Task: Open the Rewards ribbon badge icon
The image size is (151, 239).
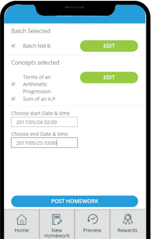Action: click(x=128, y=219)
